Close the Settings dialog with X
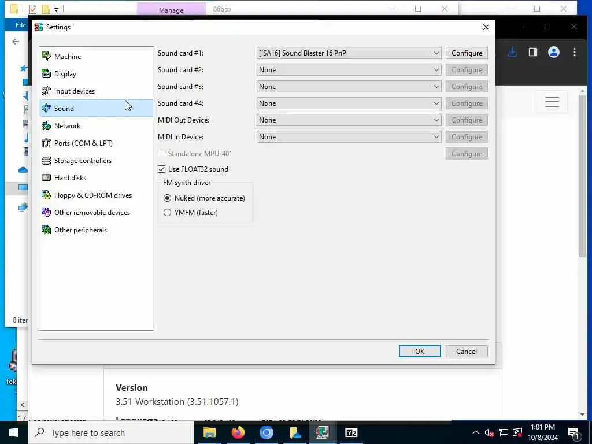Viewport: 592px width, 444px height. point(486,27)
